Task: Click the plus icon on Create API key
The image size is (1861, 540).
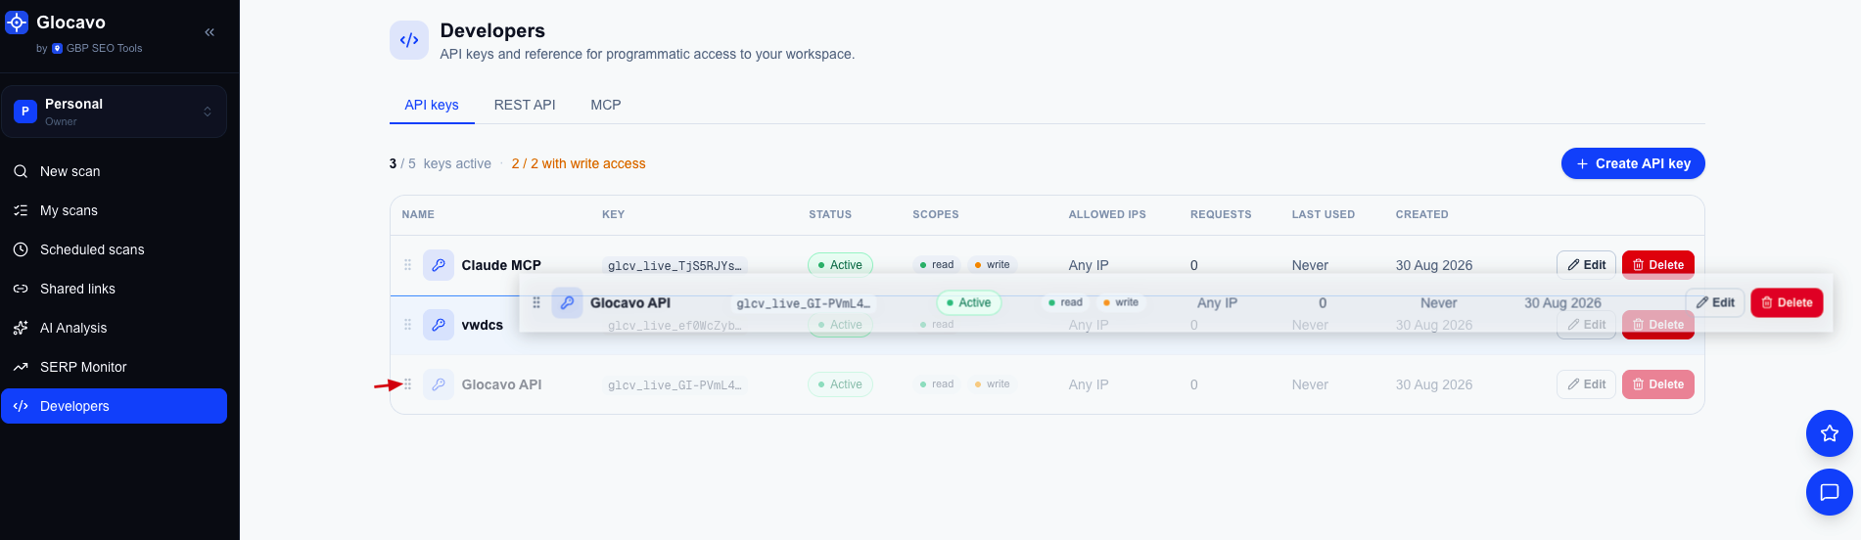Action: [x=1582, y=163]
